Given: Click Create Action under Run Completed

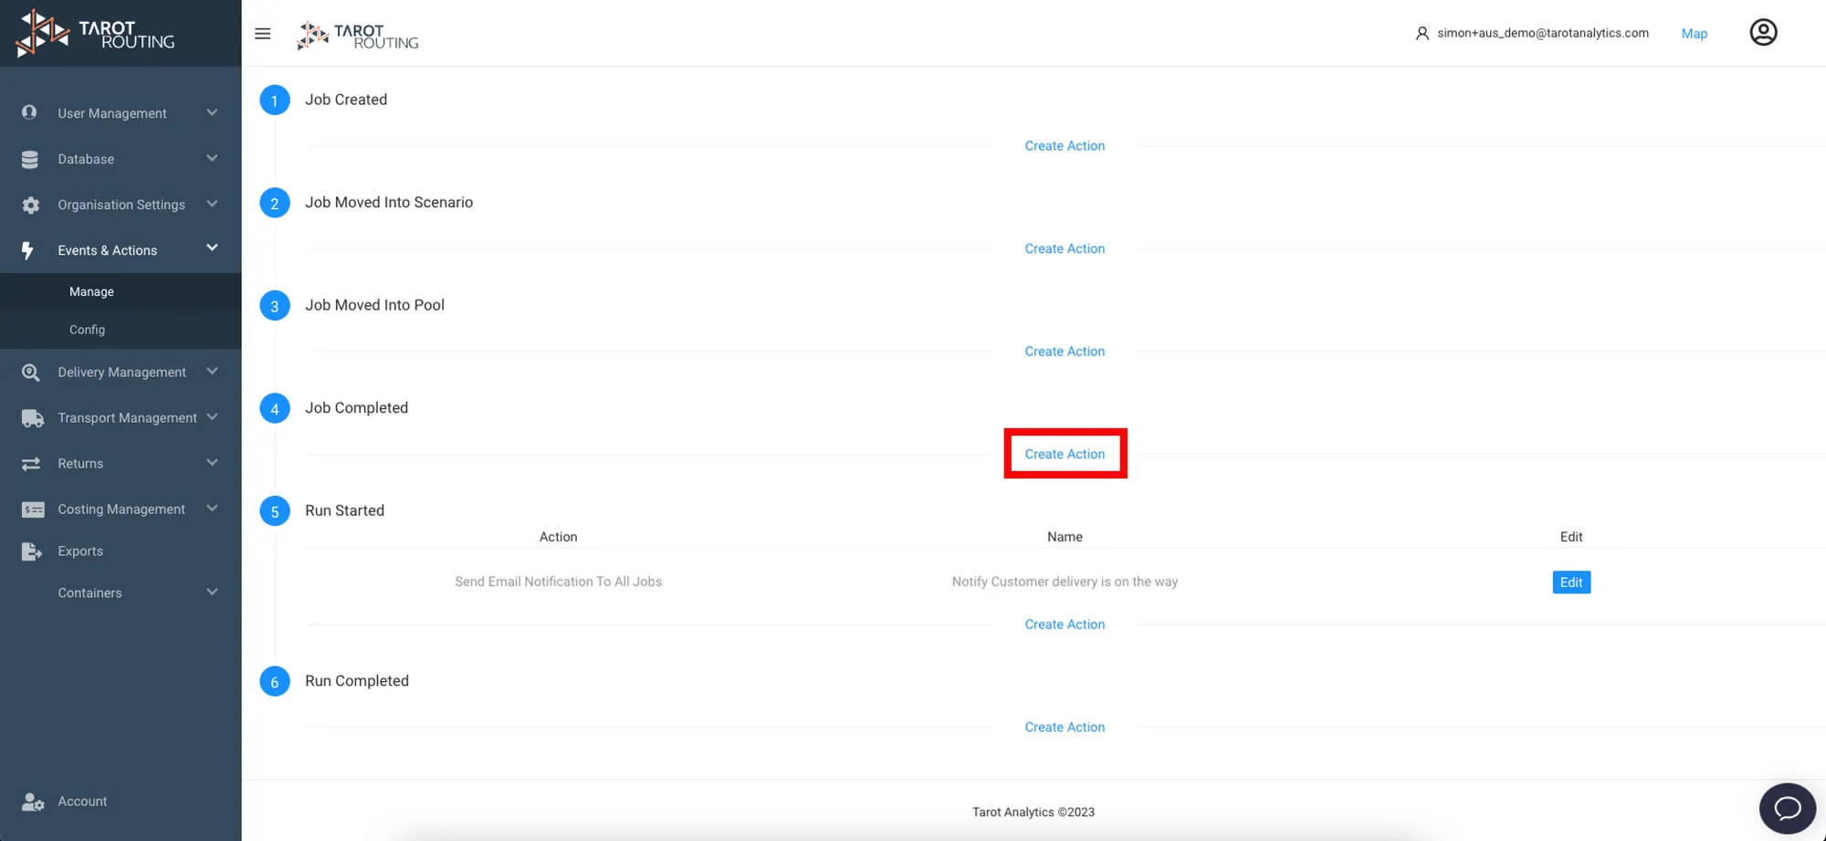Looking at the screenshot, I should 1065,727.
